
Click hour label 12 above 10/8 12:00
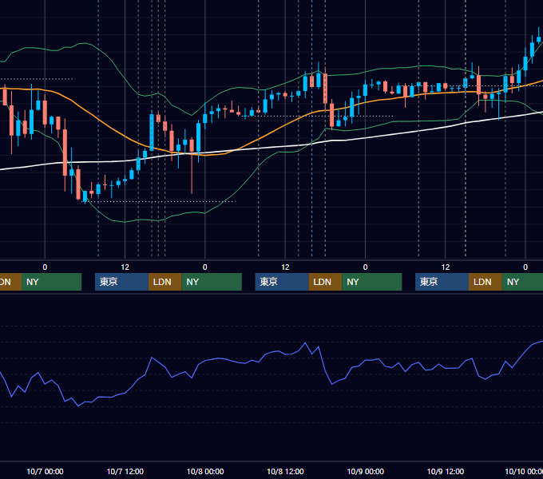[285, 267]
